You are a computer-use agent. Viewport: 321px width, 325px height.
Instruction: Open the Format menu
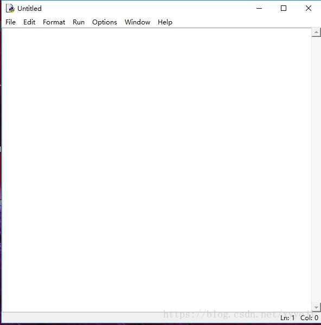[54, 22]
